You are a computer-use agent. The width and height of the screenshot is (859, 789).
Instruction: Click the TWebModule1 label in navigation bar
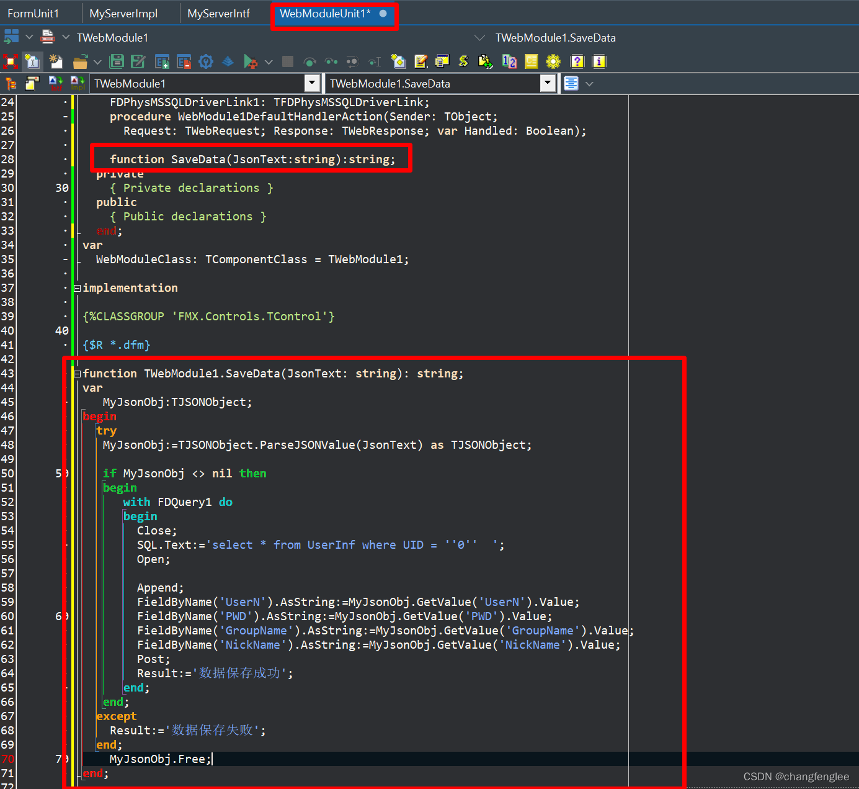coord(112,38)
